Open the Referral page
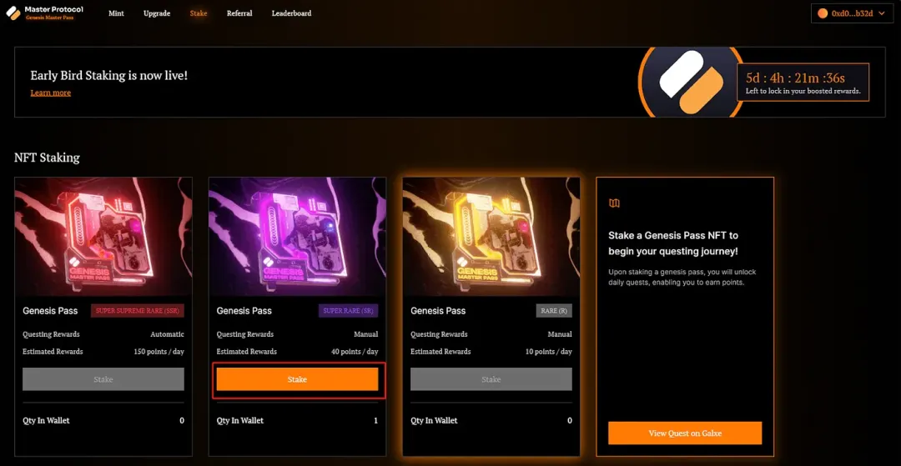The width and height of the screenshot is (901, 466). pos(239,13)
